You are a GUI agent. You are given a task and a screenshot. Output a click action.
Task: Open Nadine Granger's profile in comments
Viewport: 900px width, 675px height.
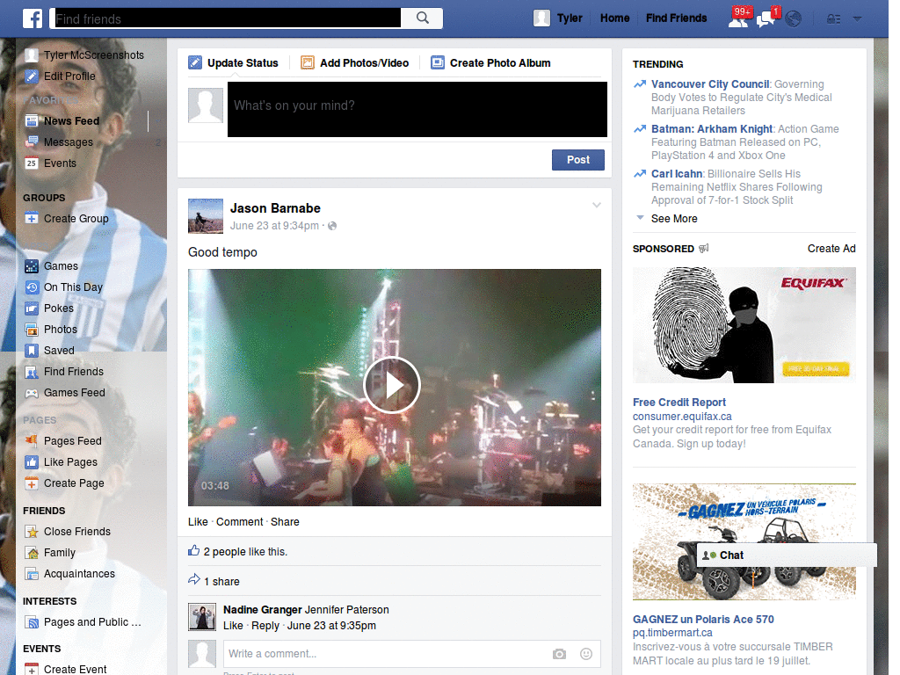coord(262,610)
